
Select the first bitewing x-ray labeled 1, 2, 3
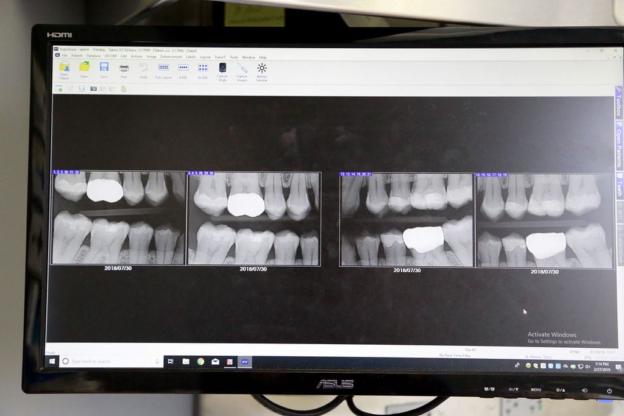tap(119, 217)
